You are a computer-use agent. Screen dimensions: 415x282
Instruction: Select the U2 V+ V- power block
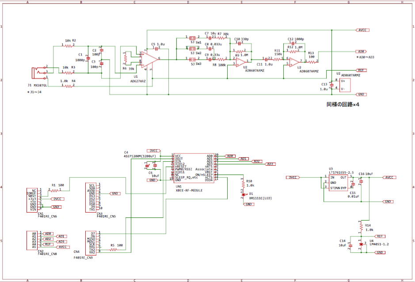(x=345, y=85)
